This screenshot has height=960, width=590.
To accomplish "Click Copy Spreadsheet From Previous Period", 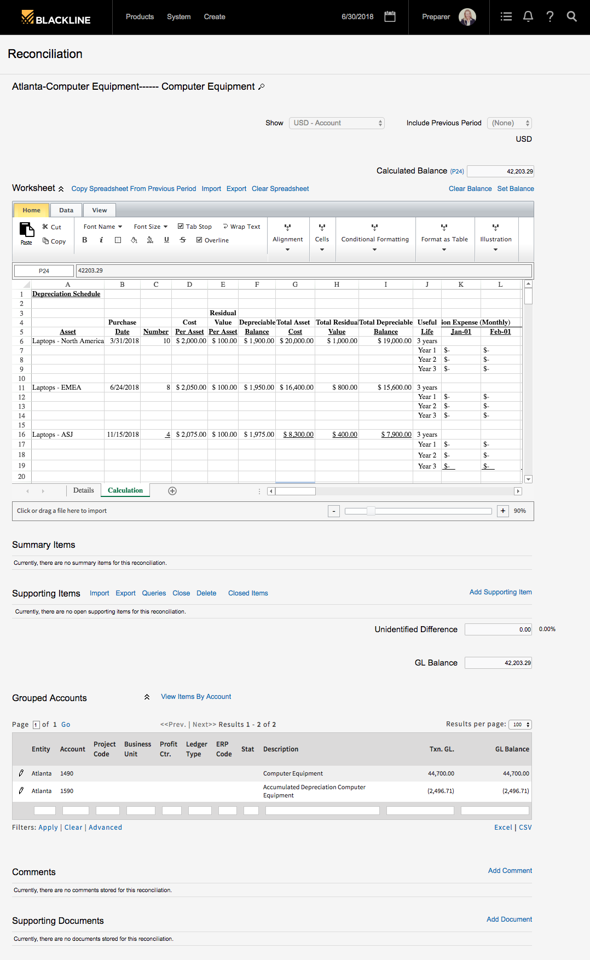I will pyautogui.click(x=134, y=189).
